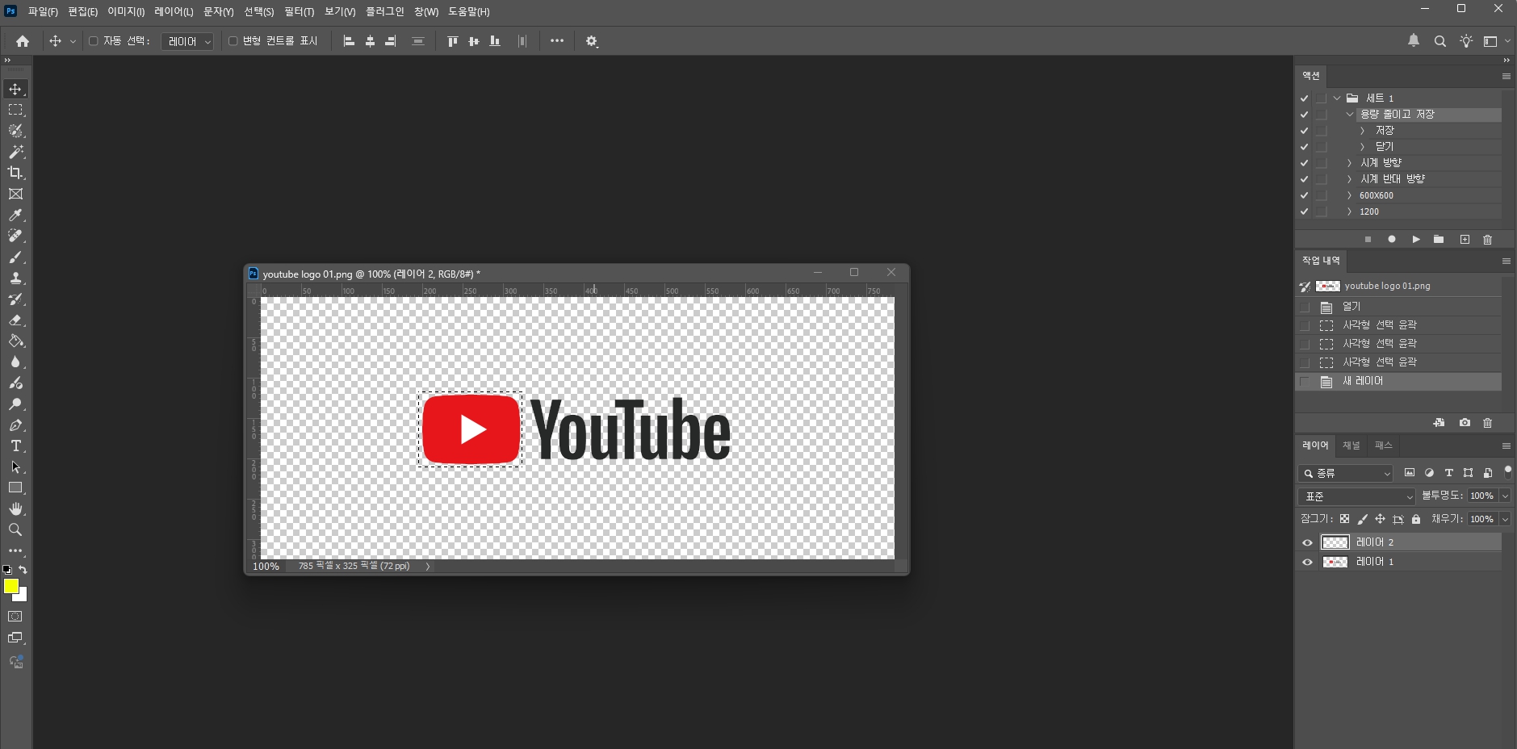Open the search magnifier at top right
Image resolution: width=1517 pixels, height=749 pixels.
pyautogui.click(x=1439, y=41)
